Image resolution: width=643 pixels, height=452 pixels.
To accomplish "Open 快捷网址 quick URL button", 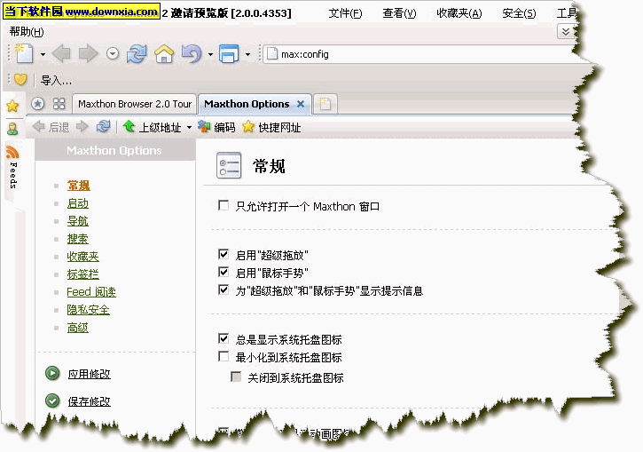I will click(271, 127).
